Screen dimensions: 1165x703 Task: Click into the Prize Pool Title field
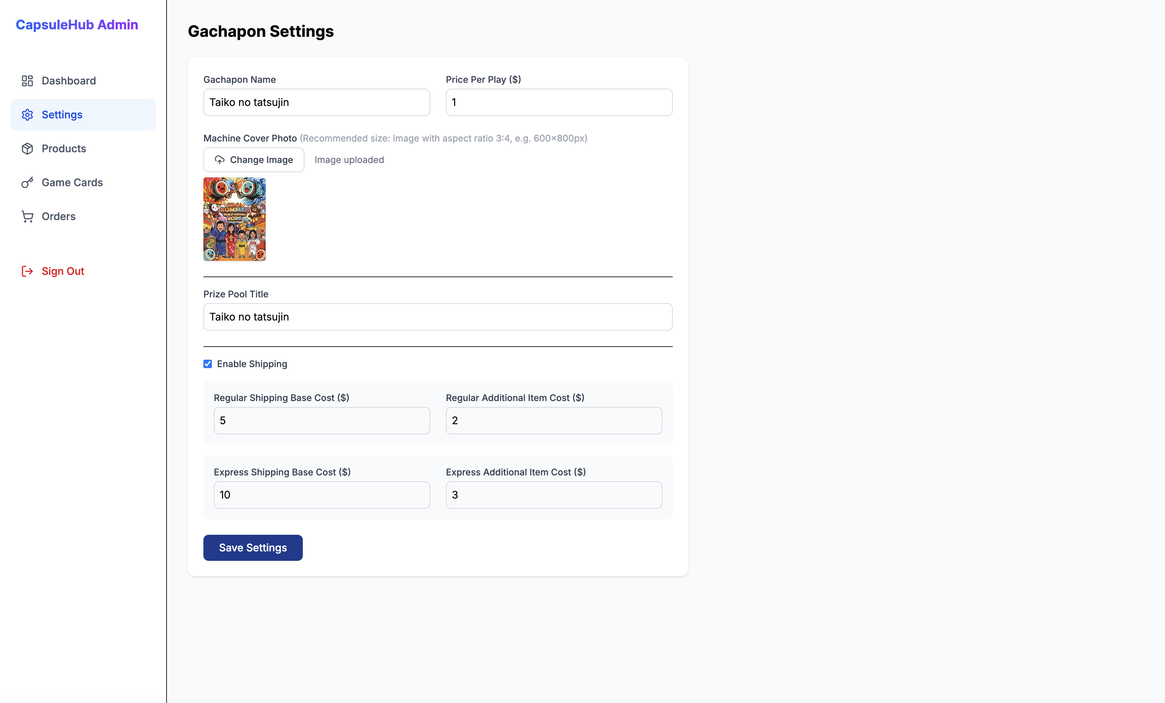[x=438, y=317]
